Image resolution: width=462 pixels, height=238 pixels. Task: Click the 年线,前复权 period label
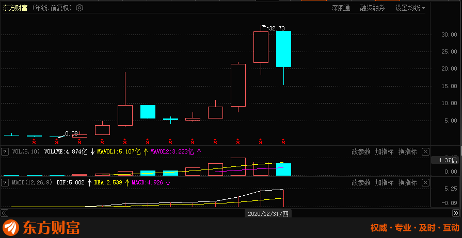[53, 8]
